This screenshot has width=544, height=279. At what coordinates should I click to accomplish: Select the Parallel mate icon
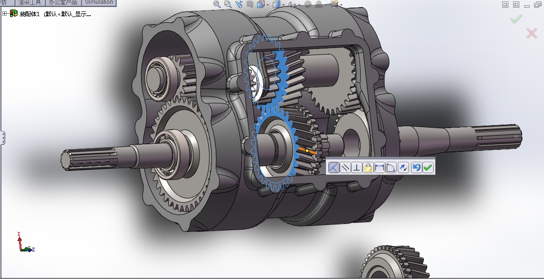[345, 168]
